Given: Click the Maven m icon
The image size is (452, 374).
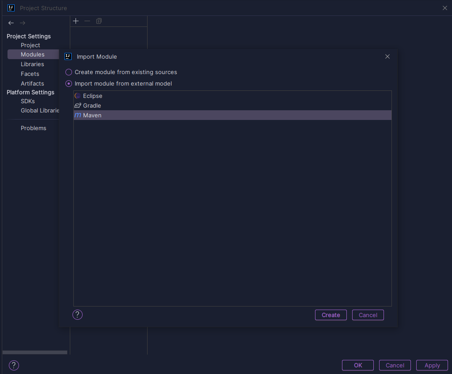Looking at the screenshot, I should click(78, 115).
